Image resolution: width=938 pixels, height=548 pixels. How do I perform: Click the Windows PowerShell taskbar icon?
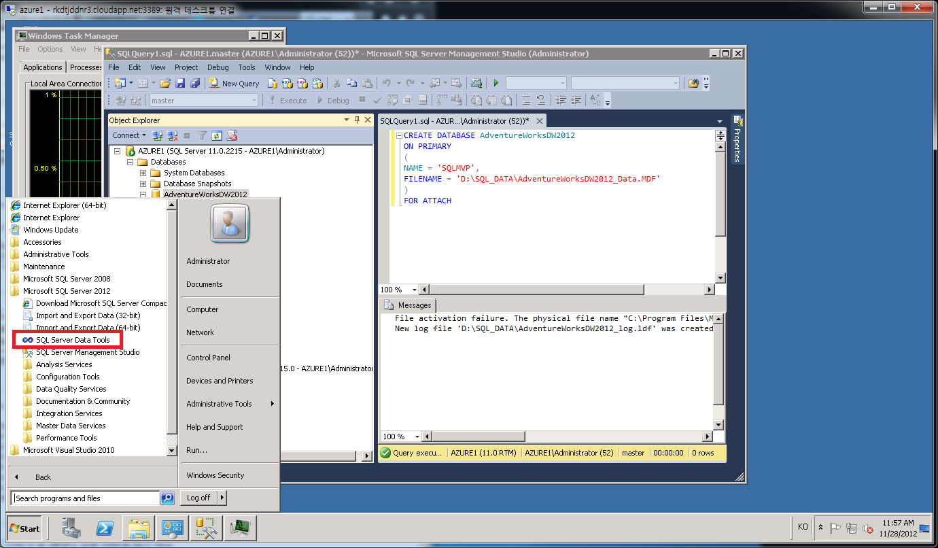pos(105,528)
